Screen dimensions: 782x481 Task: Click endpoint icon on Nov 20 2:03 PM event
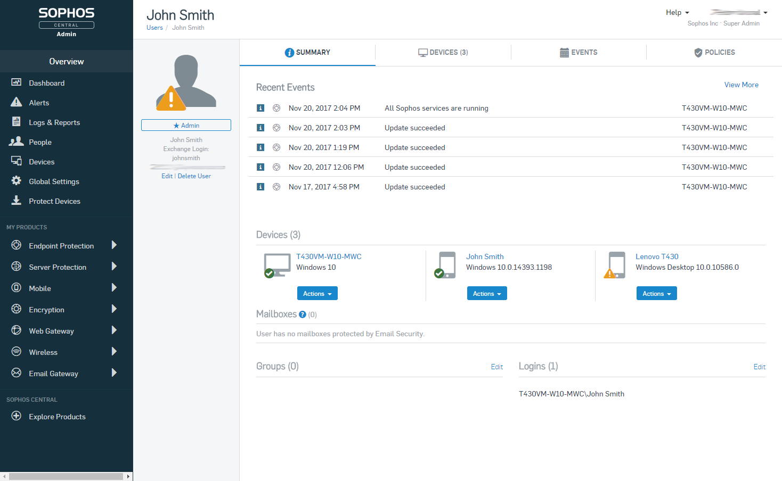coord(276,128)
